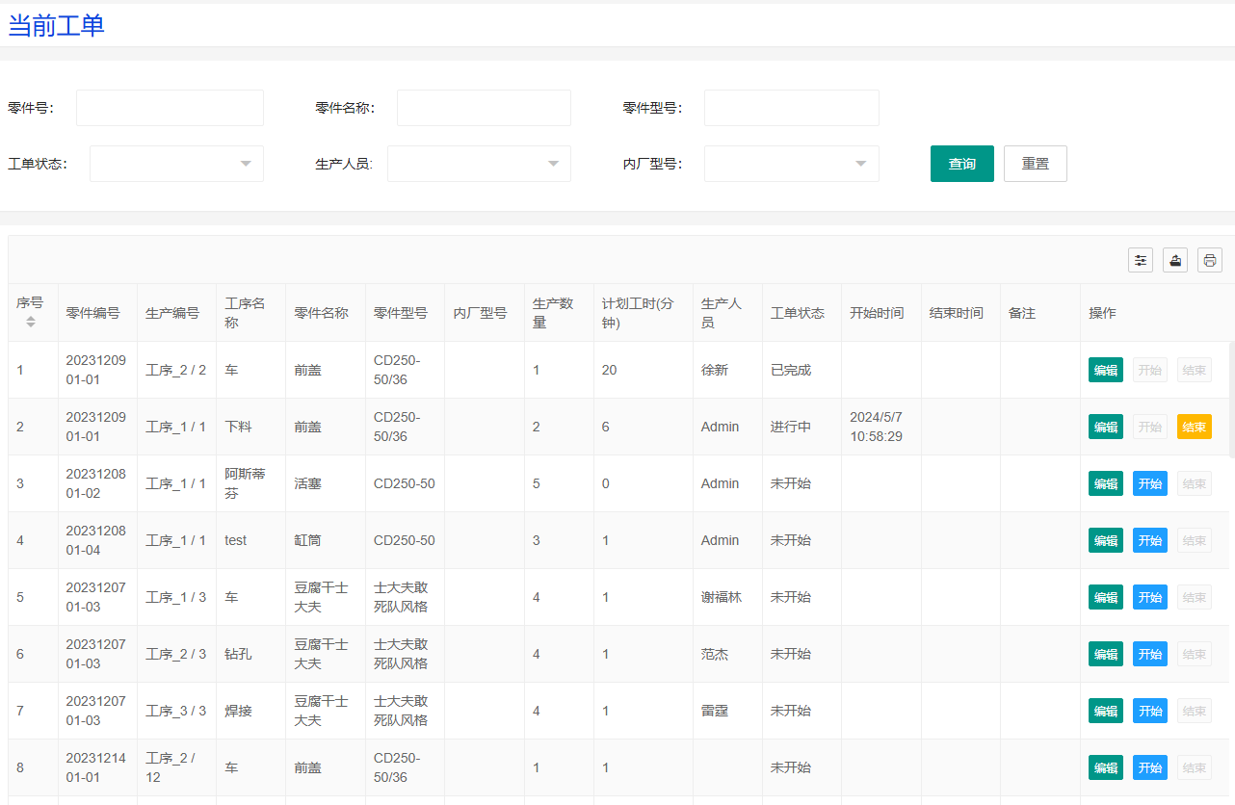Image resolution: width=1235 pixels, height=805 pixels.
Task: Expand the 内厂型号 selection dropdown
Action: click(x=791, y=164)
